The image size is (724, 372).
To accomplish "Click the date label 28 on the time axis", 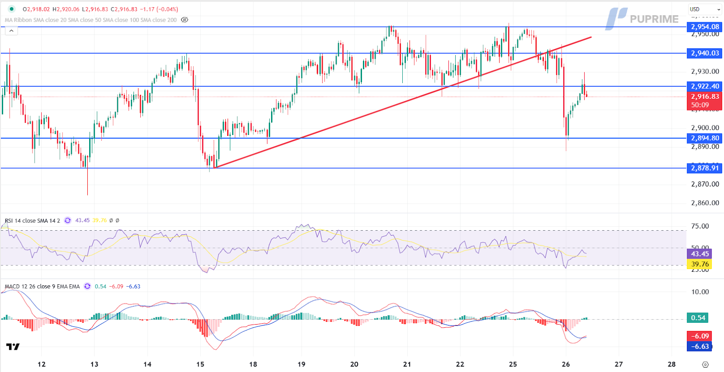I will coord(672,364).
